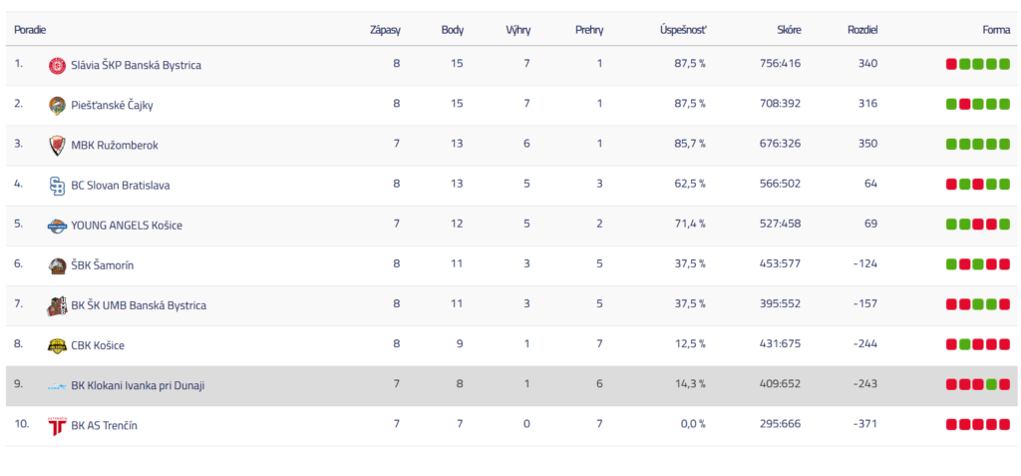
Task: Click the Forma column header
Action: point(996,30)
